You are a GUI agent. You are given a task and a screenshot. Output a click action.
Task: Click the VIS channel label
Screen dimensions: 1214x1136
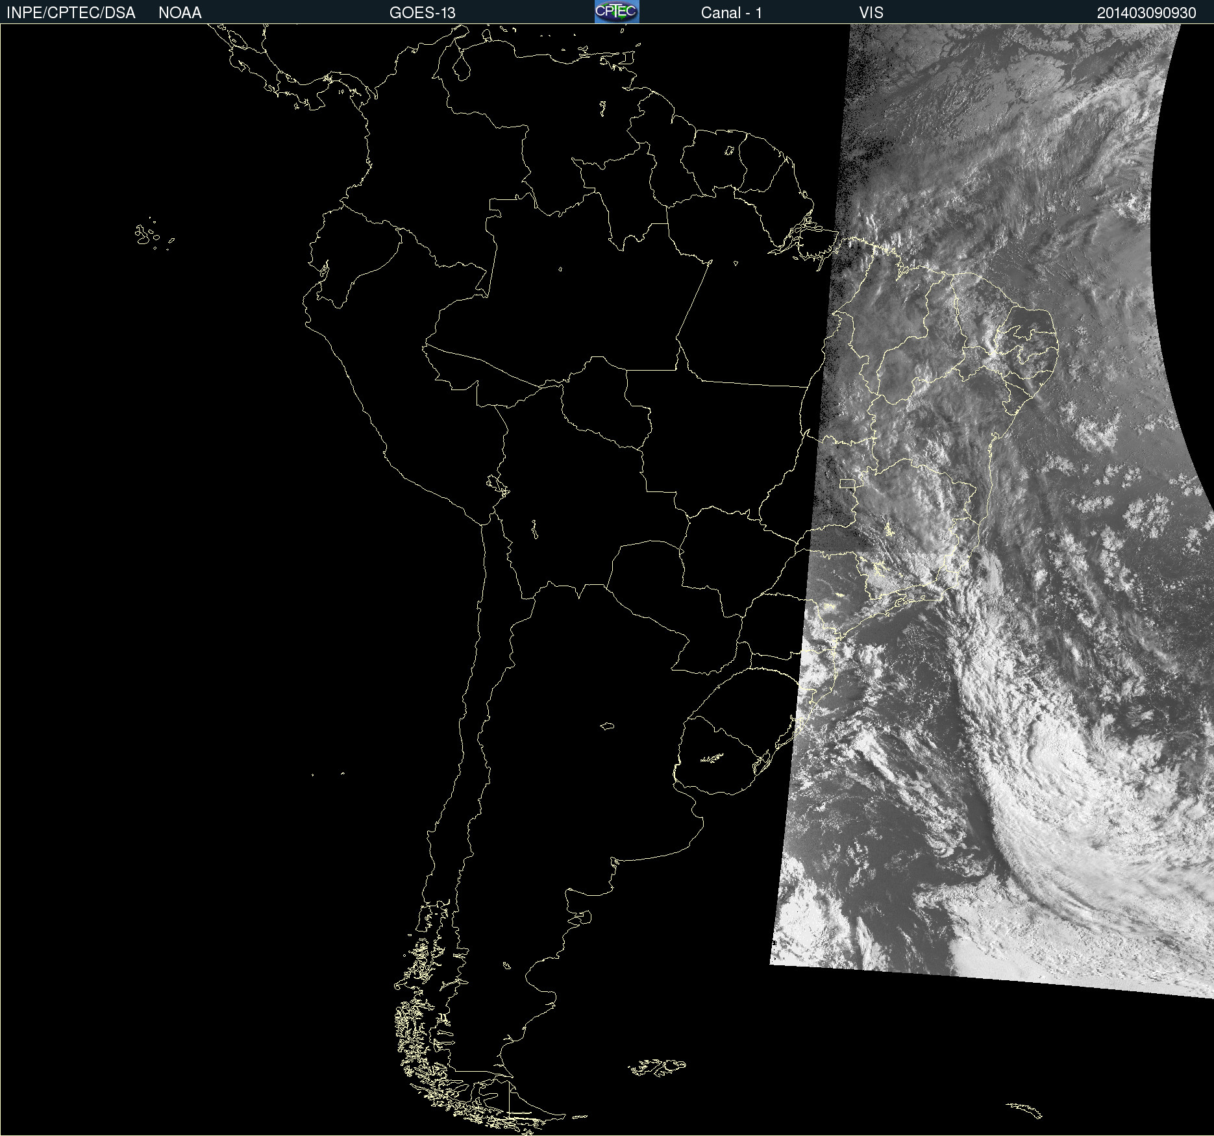click(x=871, y=13)
